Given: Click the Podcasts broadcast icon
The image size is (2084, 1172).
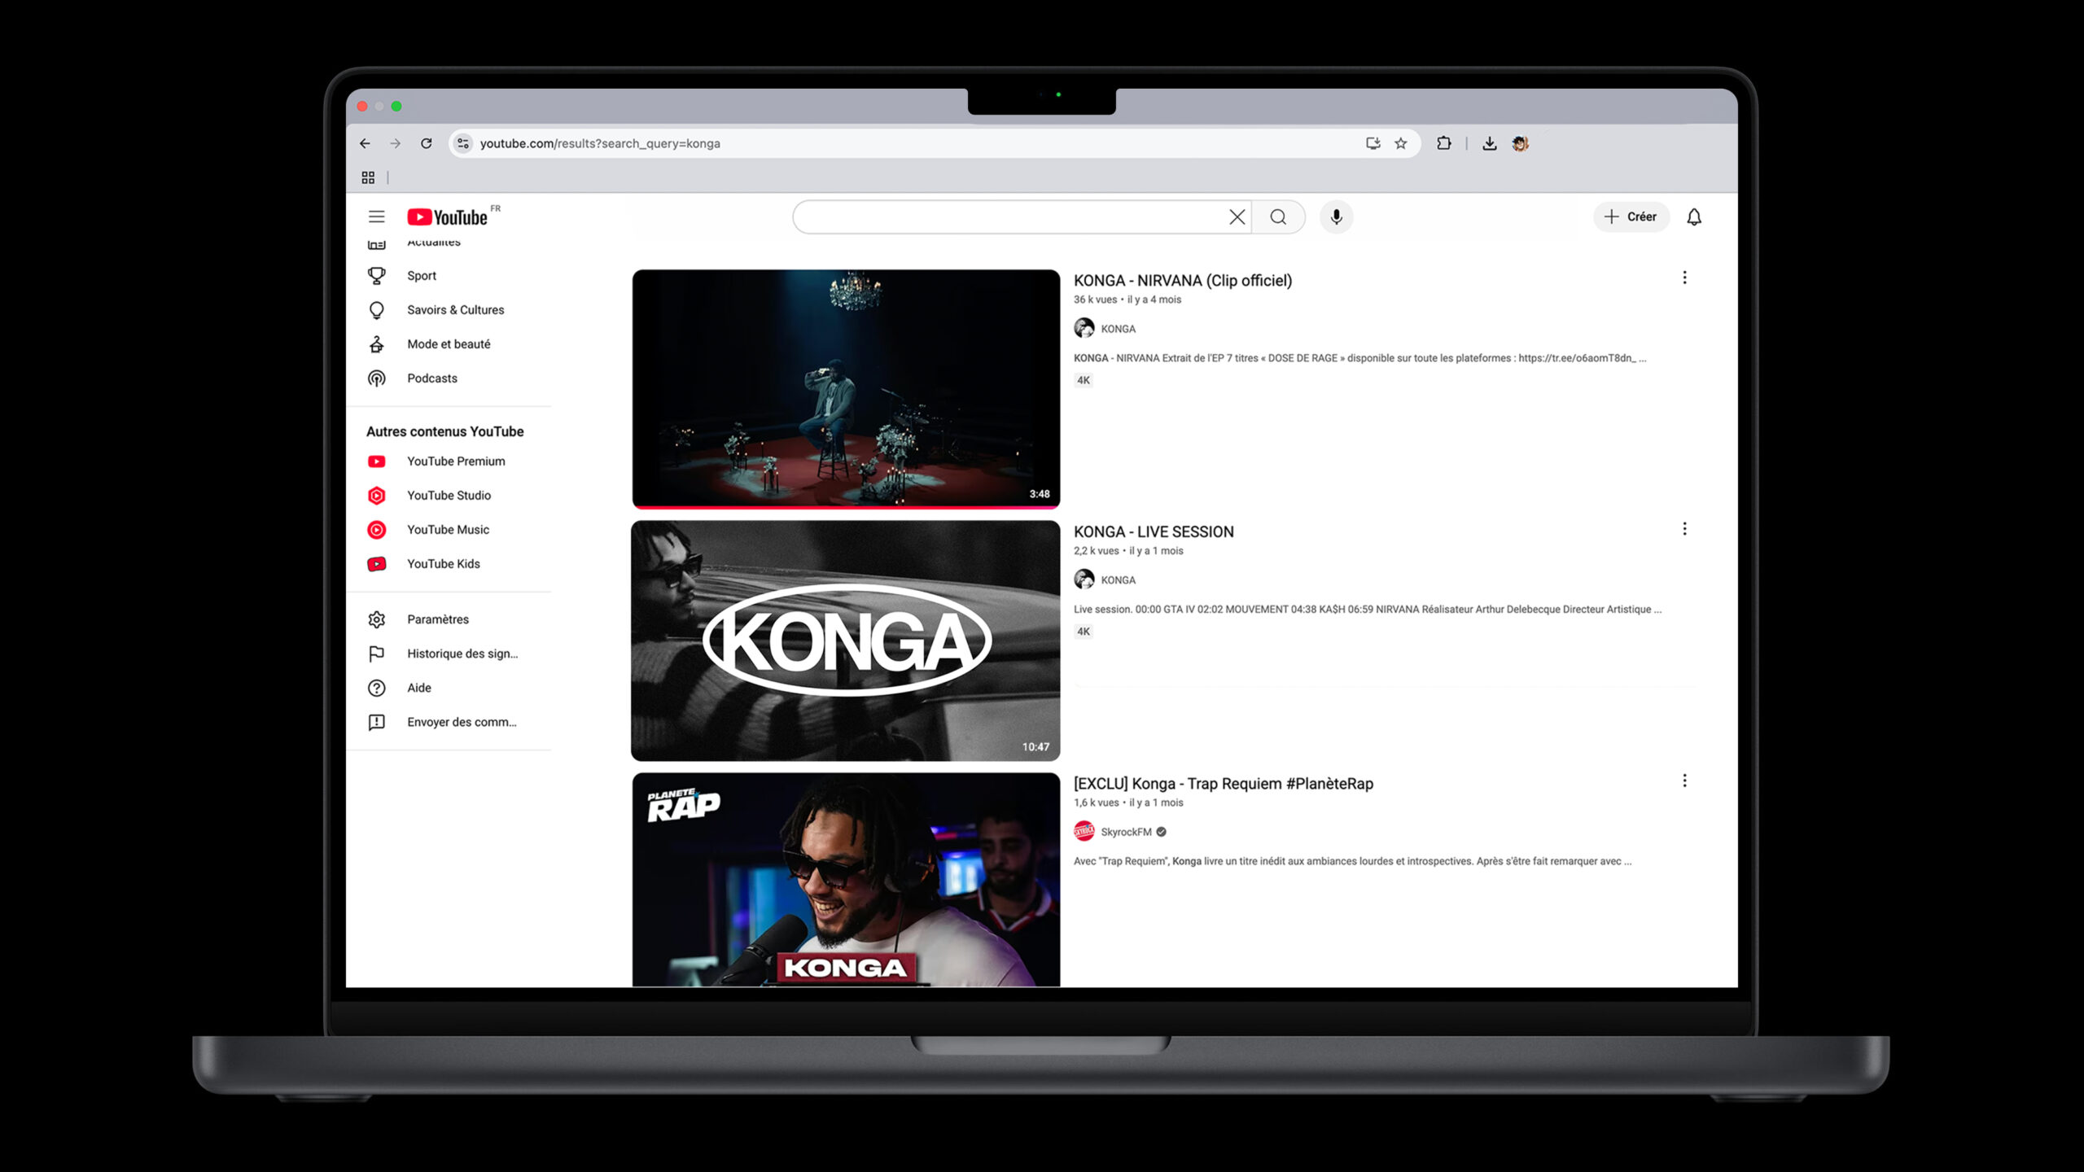Looking at the screenshot, I should tap(376, 378).
